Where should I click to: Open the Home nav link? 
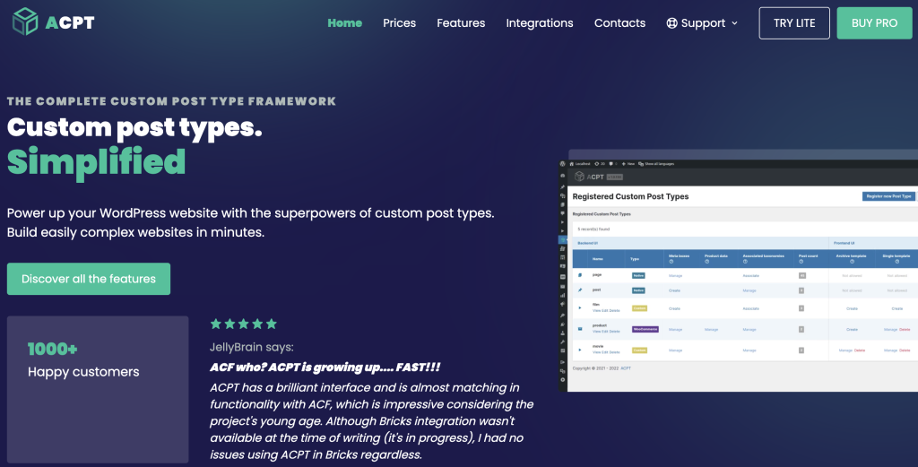click(x=345, y=22)
